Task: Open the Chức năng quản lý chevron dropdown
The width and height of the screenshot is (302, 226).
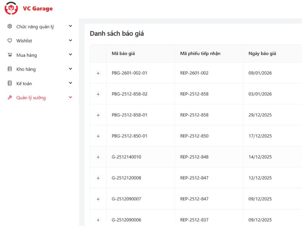Action: (x=70, y=26)
